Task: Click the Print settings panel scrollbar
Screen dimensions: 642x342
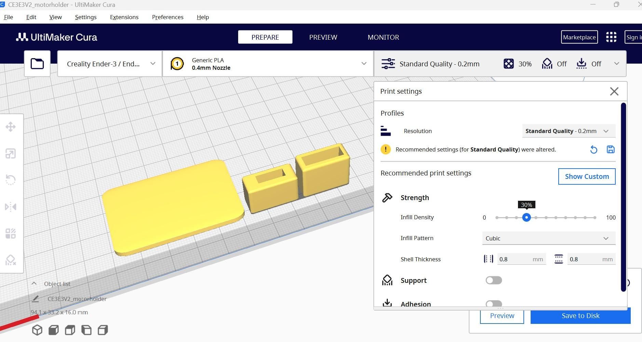Action: coord(624,197)
